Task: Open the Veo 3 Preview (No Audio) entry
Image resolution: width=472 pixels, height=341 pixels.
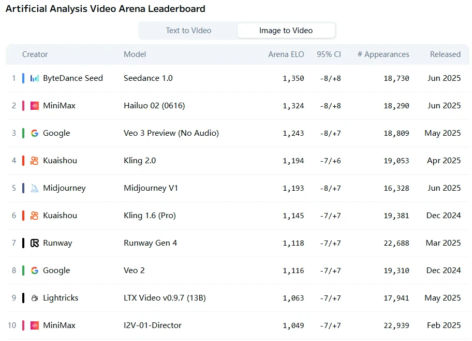Action: pos(171,133)
